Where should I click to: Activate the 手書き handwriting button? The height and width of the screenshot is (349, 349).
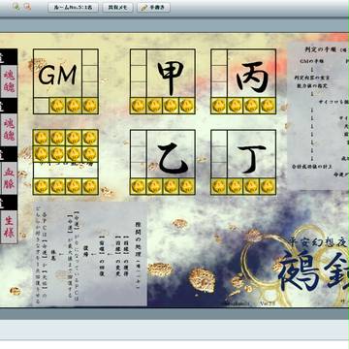pos(154,8)
